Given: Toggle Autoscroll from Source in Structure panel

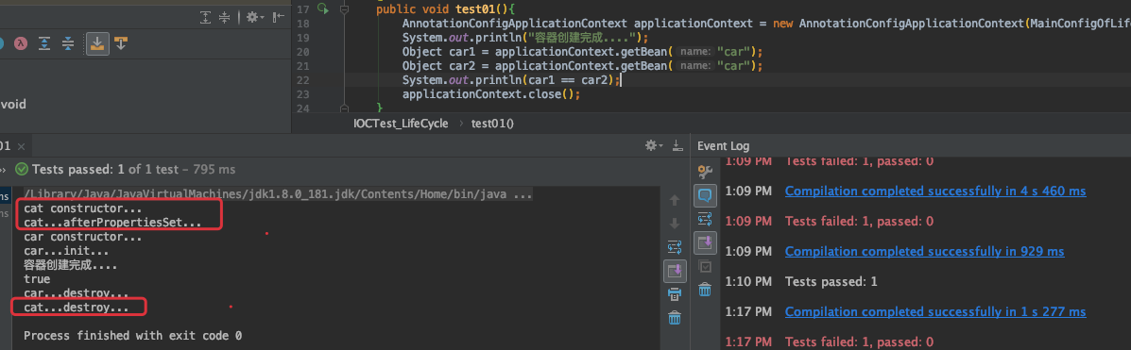Looking at the screenshot, I should 120,44.
